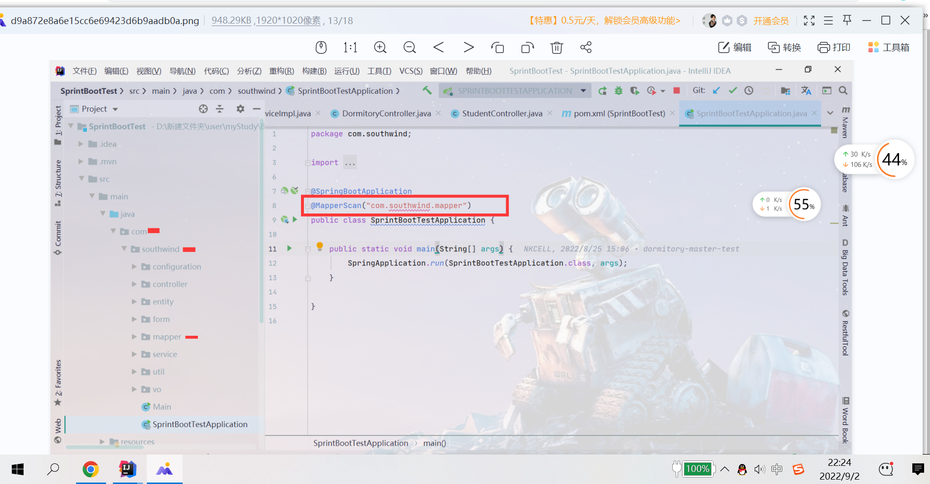Screen dimensions: 930x484
Task: Stop the running application
Action: point(677,90)
